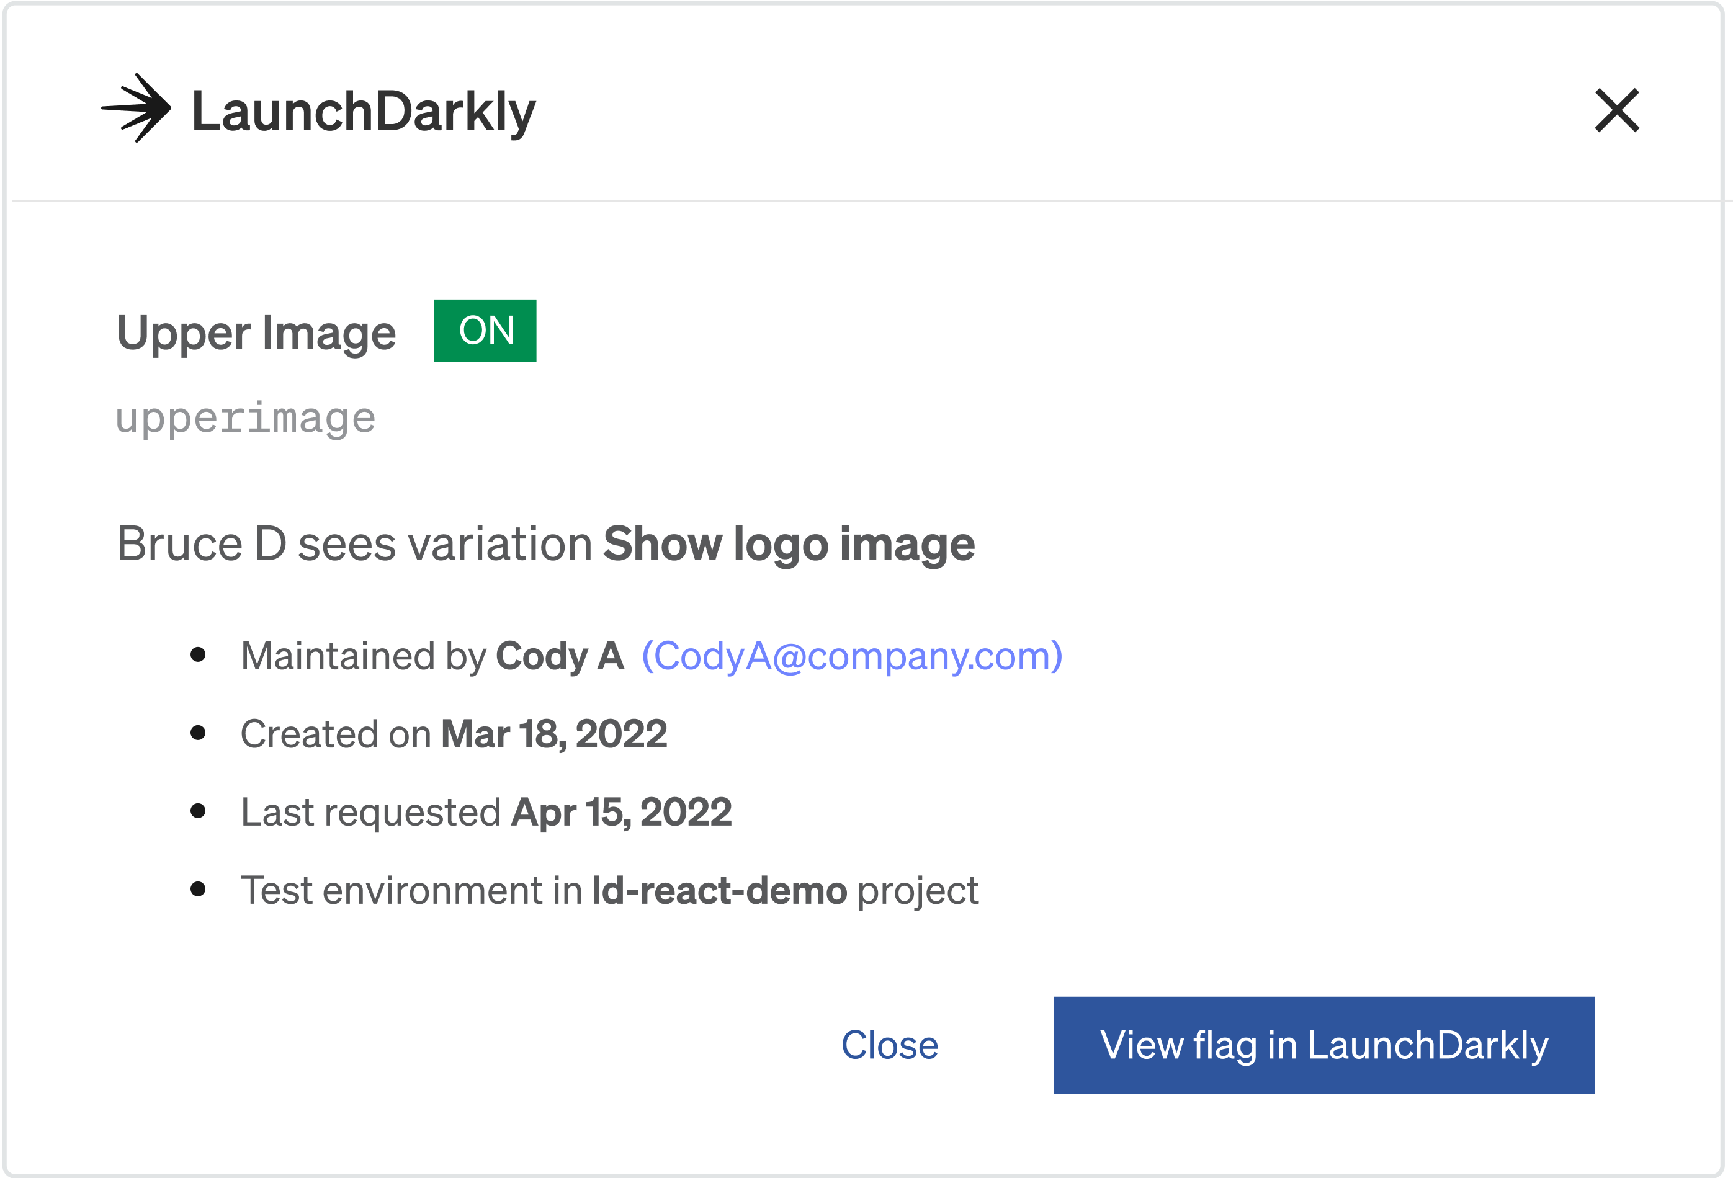The height and width of the screenshot is (1178, 1733).
Task: Click the Created on Mar 18, 2022 entry
Action: click(454, 734)
